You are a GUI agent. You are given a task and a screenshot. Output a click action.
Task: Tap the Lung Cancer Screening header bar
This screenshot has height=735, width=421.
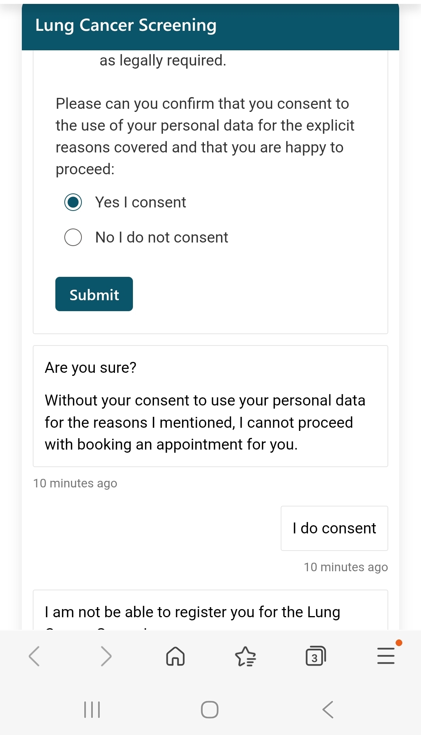210,26
